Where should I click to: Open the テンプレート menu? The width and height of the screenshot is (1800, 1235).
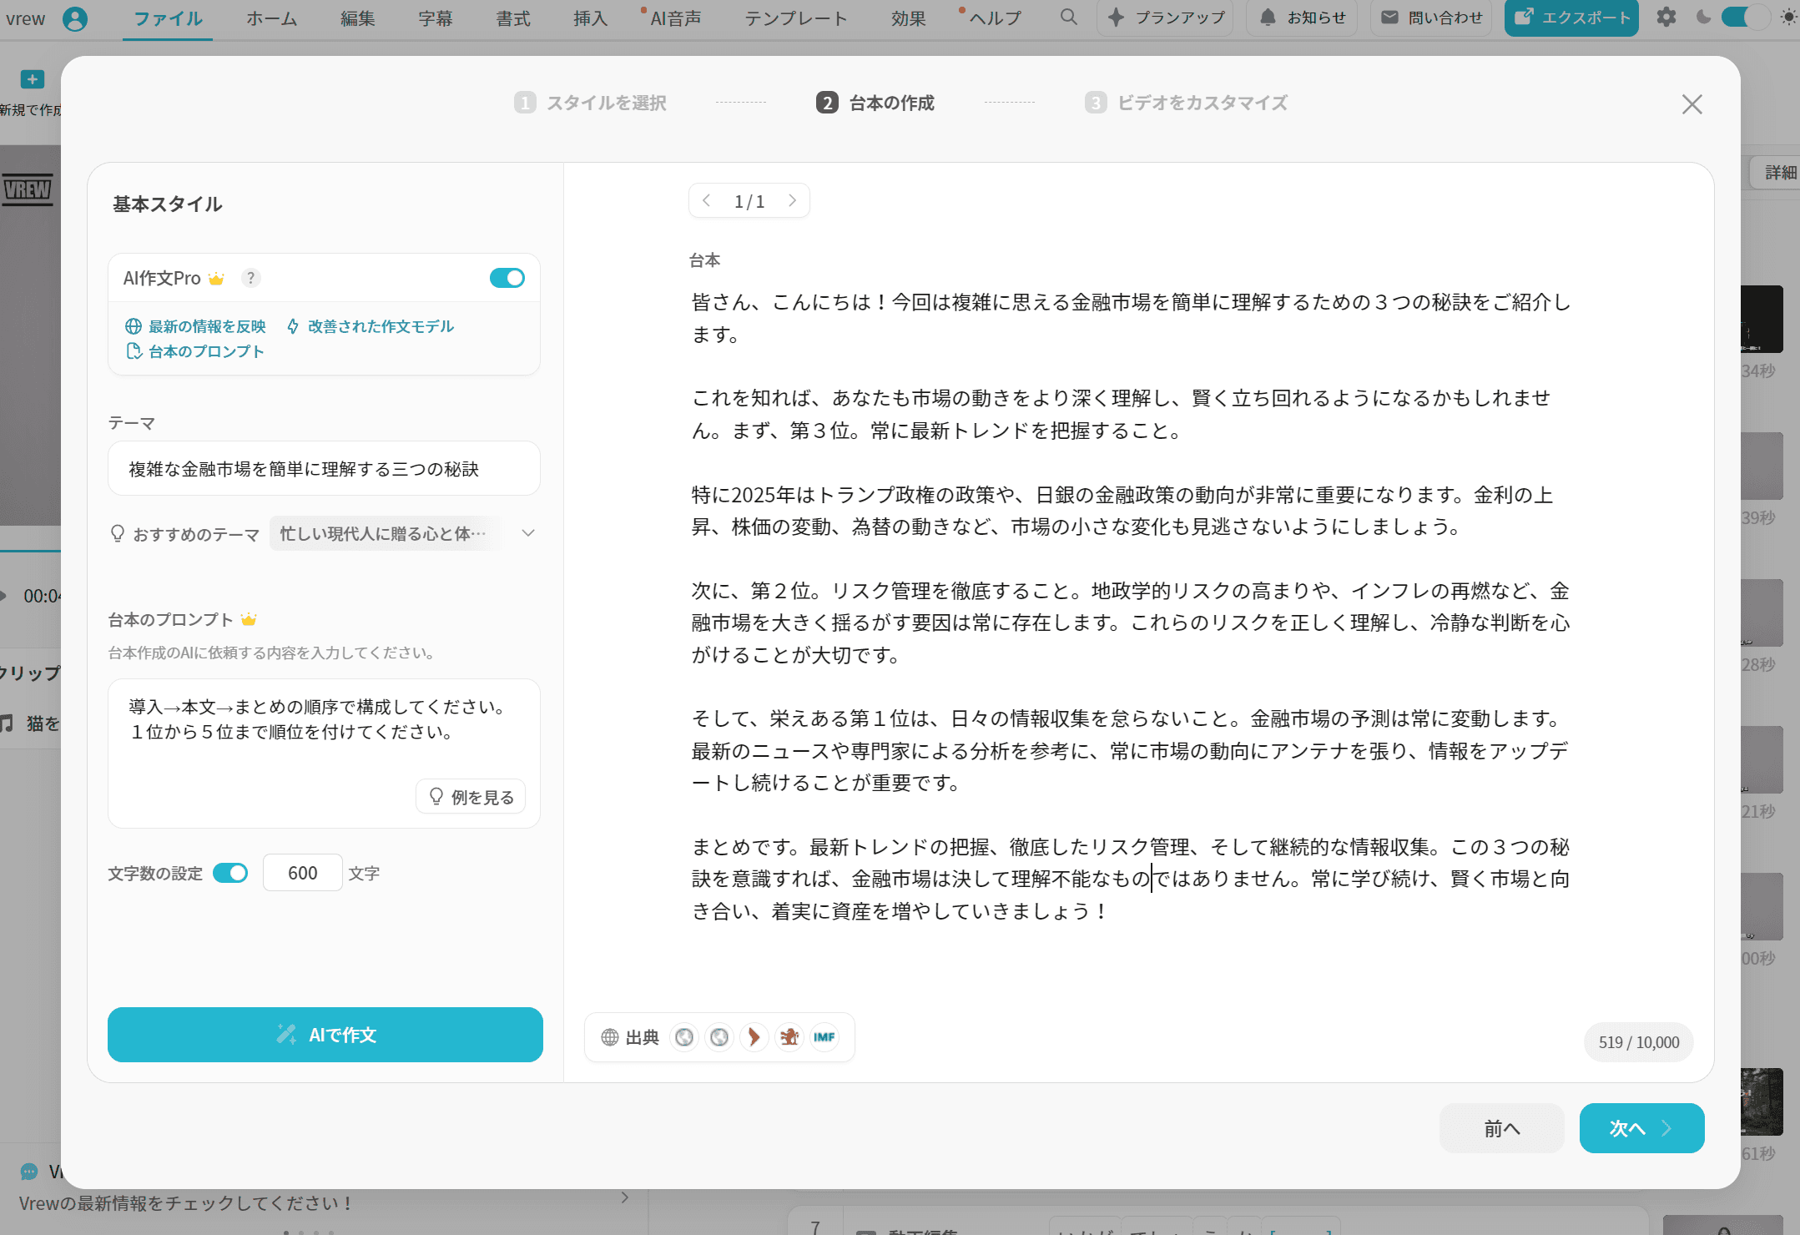[795, 18]
